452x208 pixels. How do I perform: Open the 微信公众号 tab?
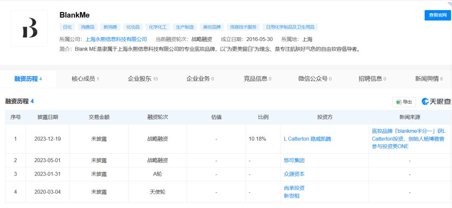315,79
